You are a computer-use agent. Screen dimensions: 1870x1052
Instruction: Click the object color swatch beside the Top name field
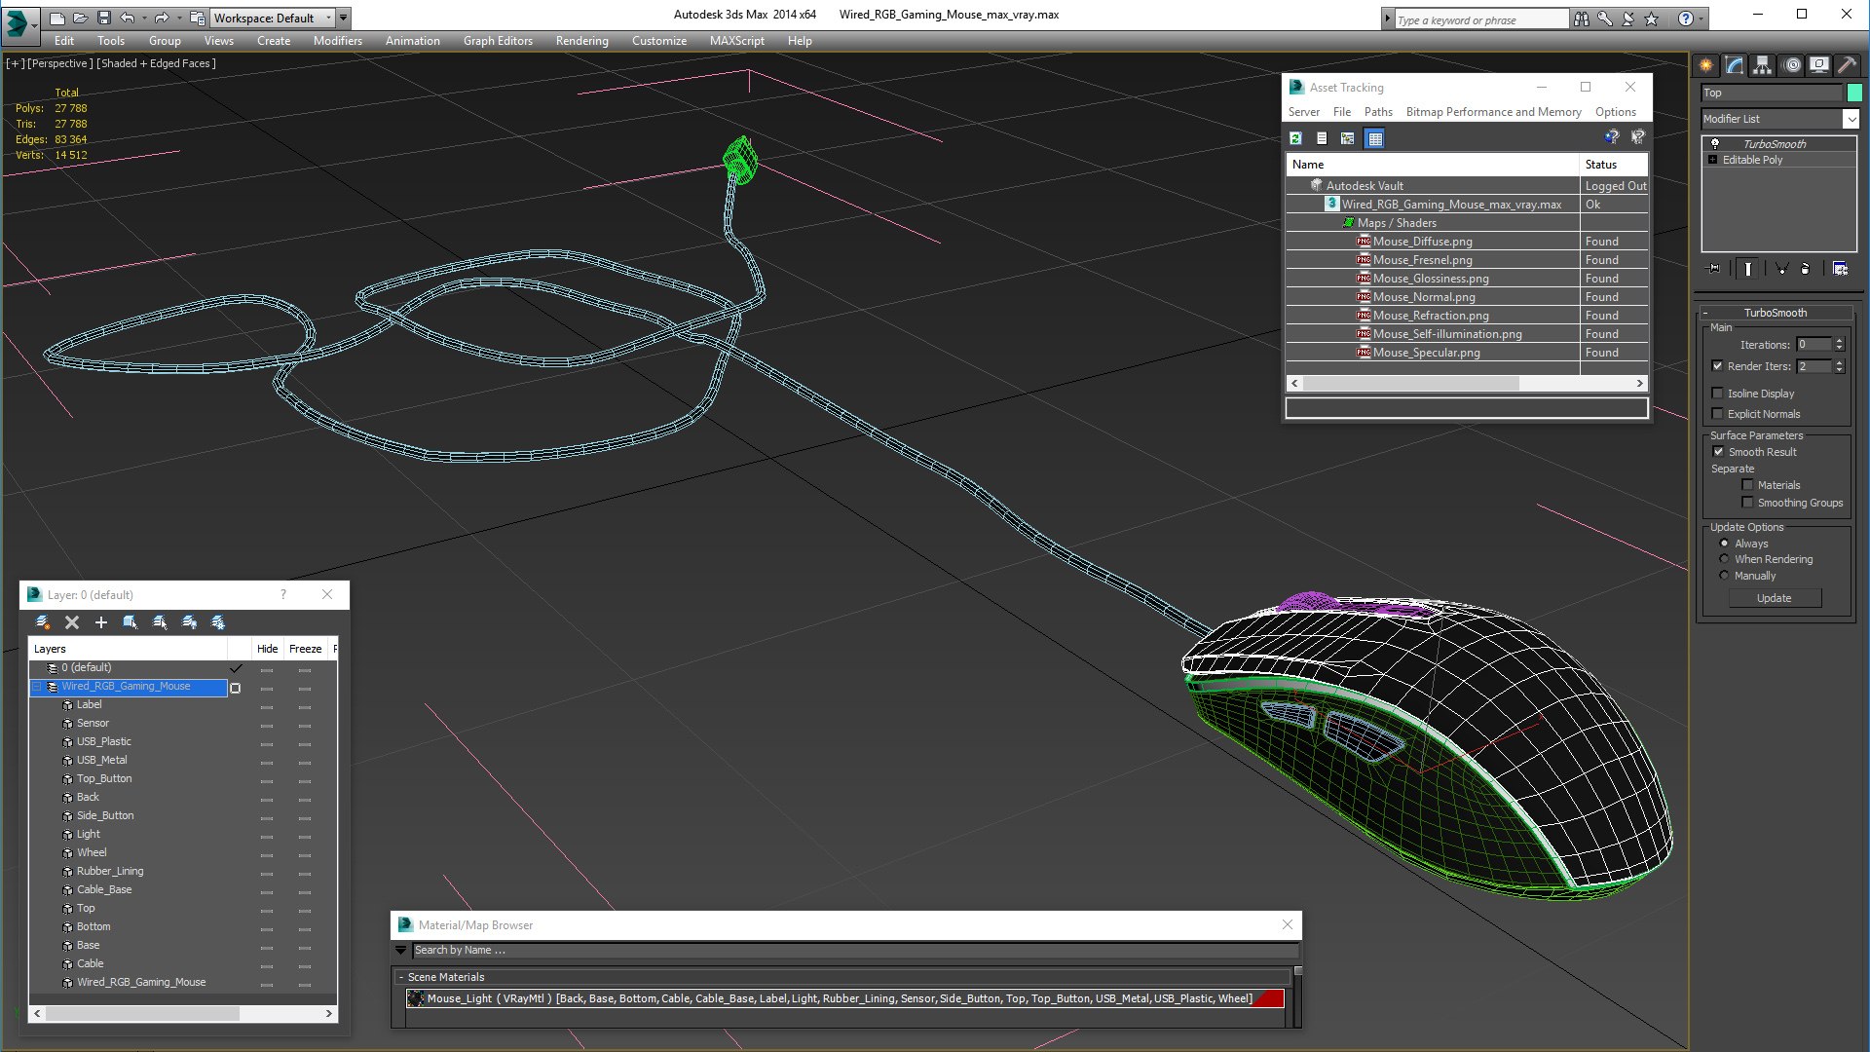click(1854, 93)
